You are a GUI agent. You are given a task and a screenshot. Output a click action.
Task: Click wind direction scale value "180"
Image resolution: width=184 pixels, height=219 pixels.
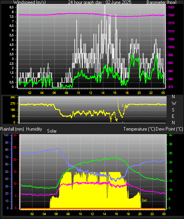(x=13, y=110)
